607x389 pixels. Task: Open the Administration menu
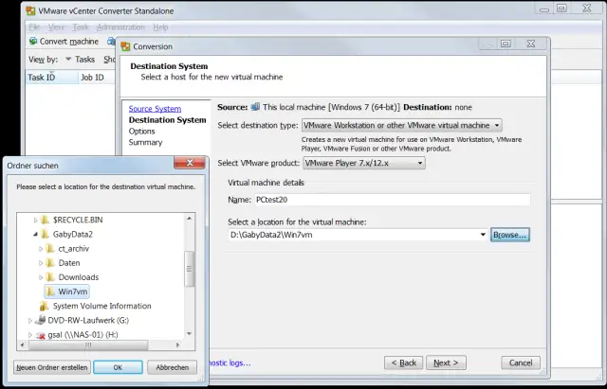(x=120, y=27)
